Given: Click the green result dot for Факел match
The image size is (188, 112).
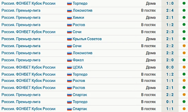Looking at the screenshot, I should 184,60.
